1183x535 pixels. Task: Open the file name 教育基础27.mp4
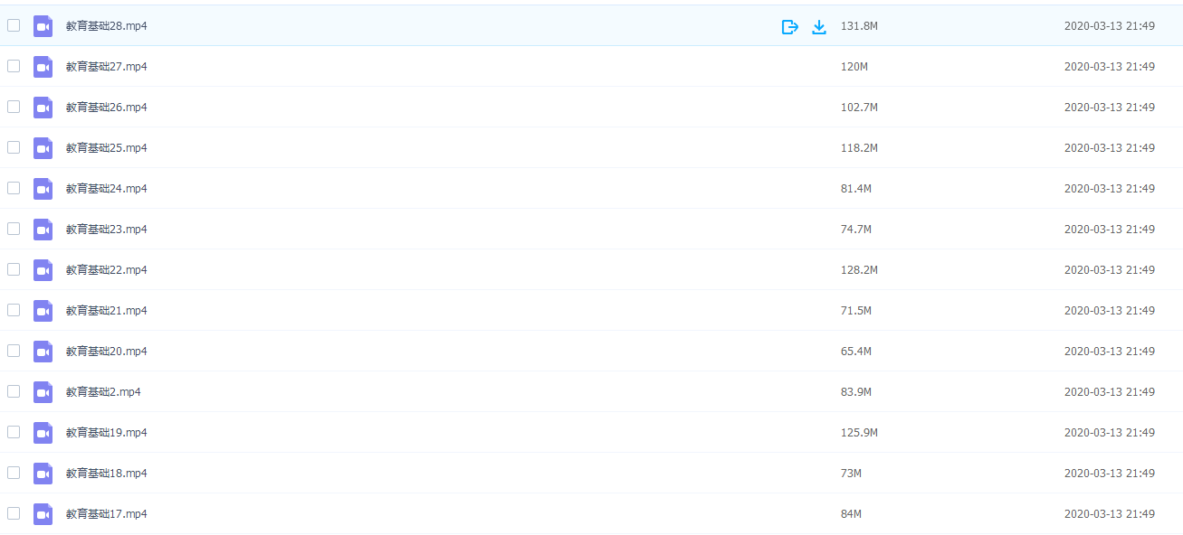coord(107,67)
